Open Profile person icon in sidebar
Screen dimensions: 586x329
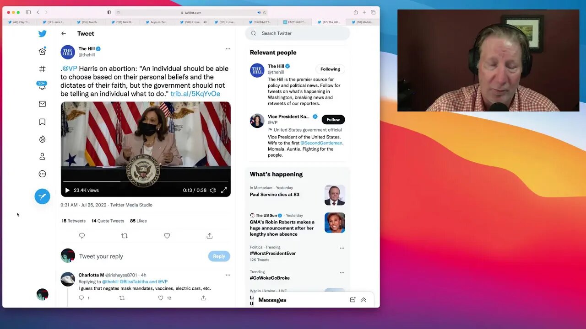(42, 156)
